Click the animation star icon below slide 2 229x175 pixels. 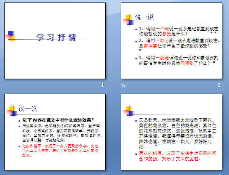(123, 85)
